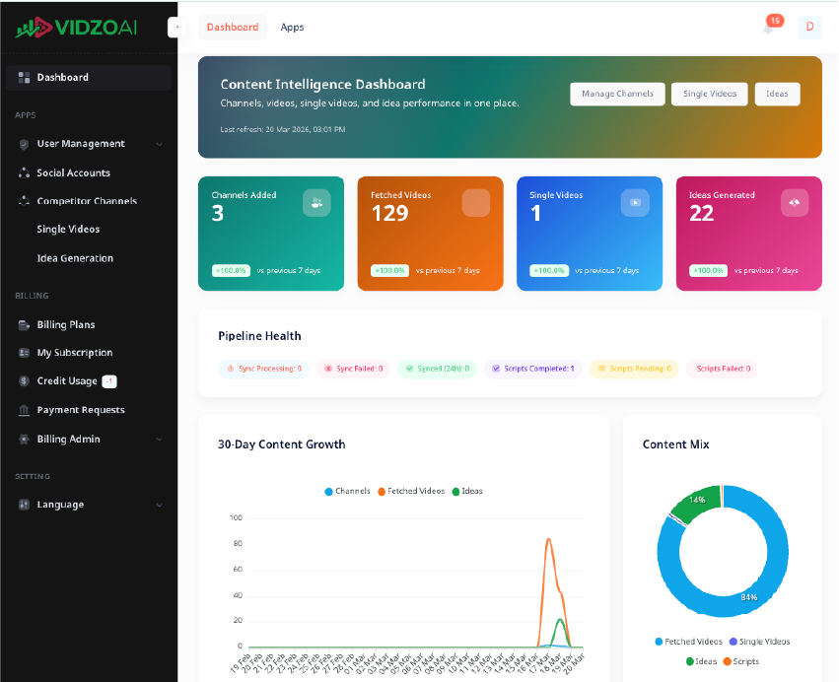Image resolution: width=839 pixels, height=682 pixels.
Task: Hide the Scripts segment in Content Mix legend
Action: (x=739, y=661)
